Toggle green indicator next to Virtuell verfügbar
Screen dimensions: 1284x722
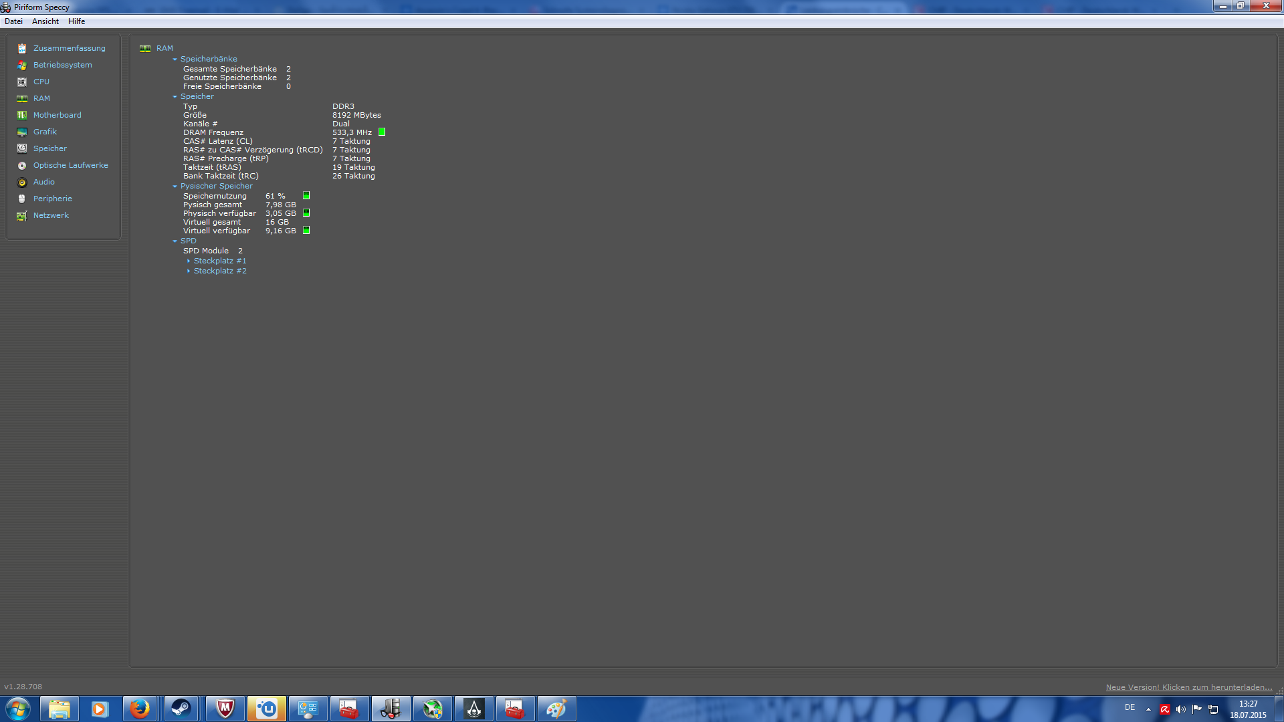click(x=306, y=231)
